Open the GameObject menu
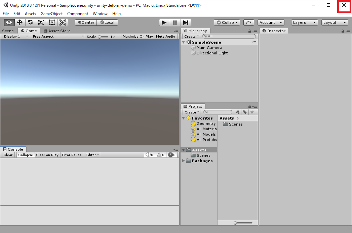The height and width of the screenshot is (233, 352). coord(51,14)
